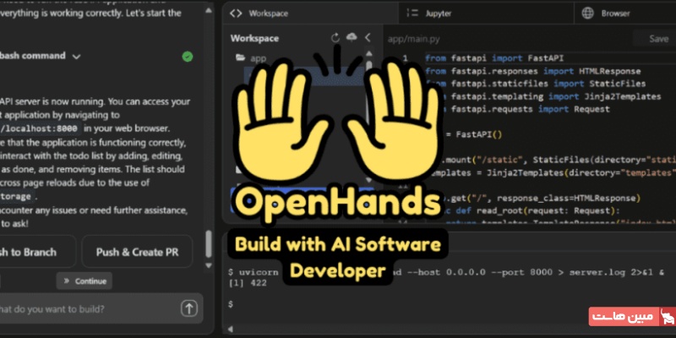Click the Jupyter list icon
The height and width of the screenshot is (338, 676).
(x=412, y=13)
